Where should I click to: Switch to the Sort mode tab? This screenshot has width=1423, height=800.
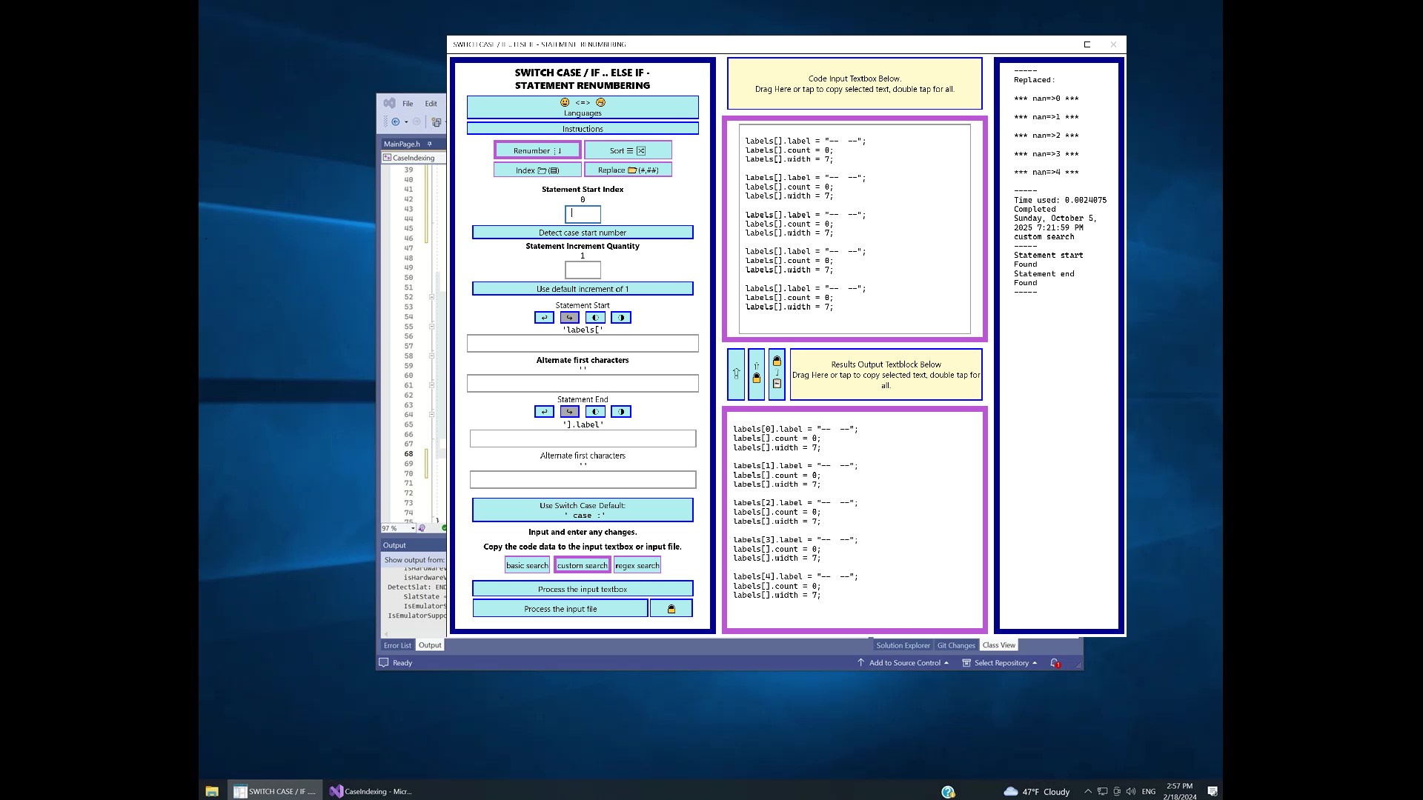point(628,150)
